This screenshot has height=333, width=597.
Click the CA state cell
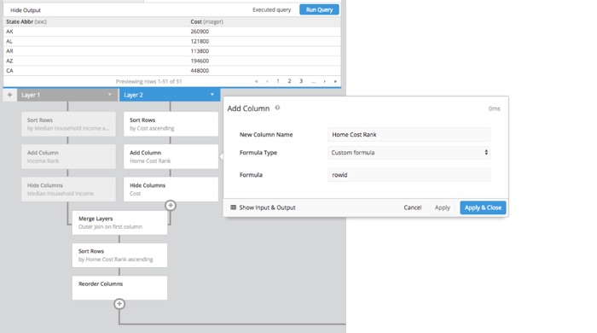click(x=9, y=71)
